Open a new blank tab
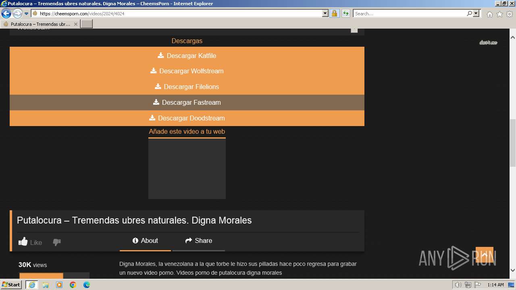The height and width of the screenshot is (290, 516). point(87,24)
